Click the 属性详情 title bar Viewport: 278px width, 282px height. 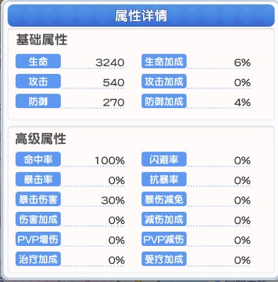coord(141,16)
